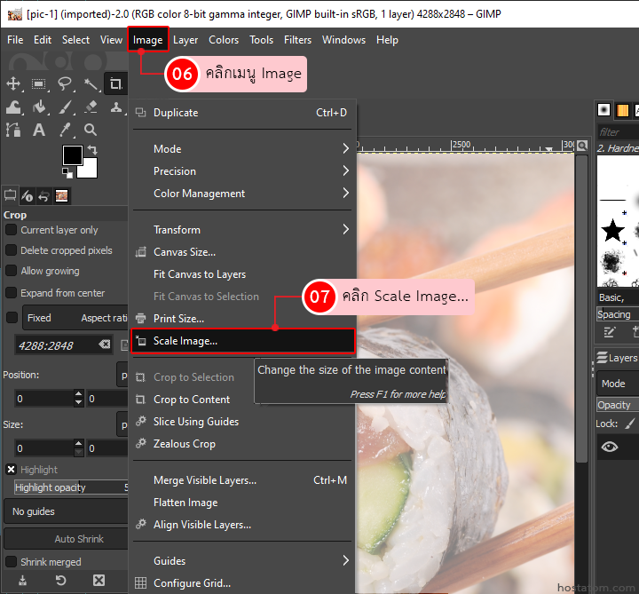
Task: Check the Expand from center option
Action: [12, 293]
